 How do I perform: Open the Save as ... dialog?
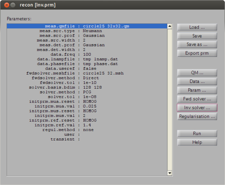tap(197, 44)
